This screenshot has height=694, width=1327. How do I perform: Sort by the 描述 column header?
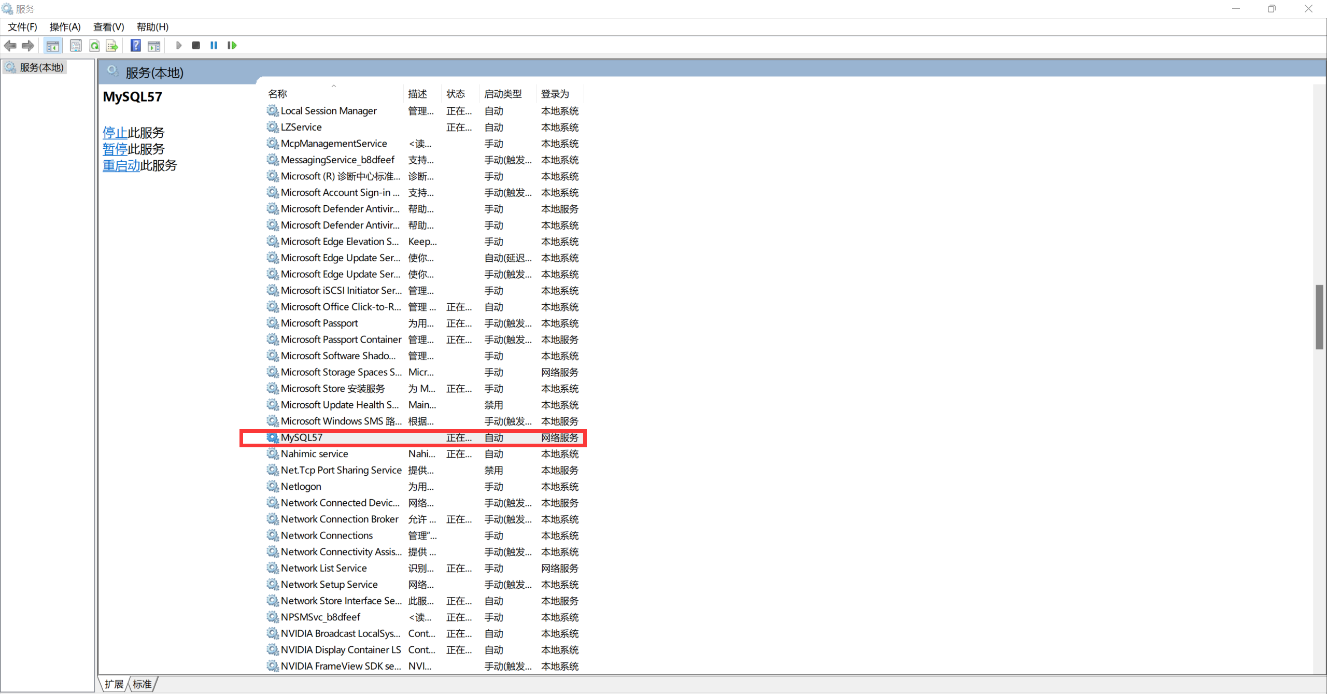422,94
